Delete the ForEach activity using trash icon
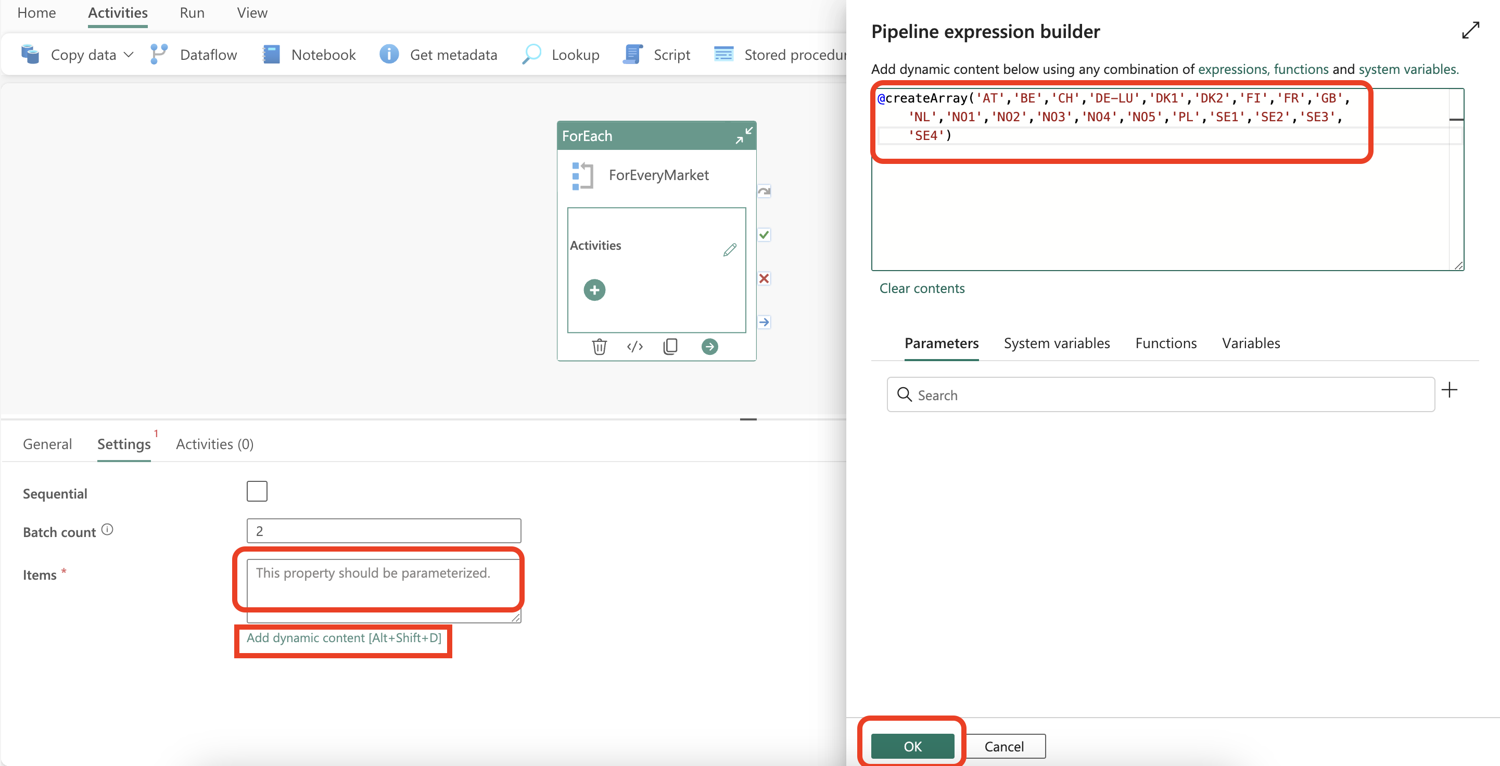The image size is (1500, 766). [x=600, y=347]
